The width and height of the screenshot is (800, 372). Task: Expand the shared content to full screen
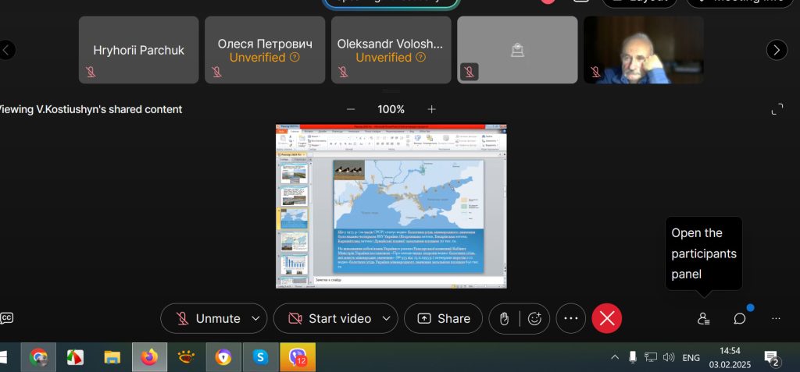pos(777,109)
